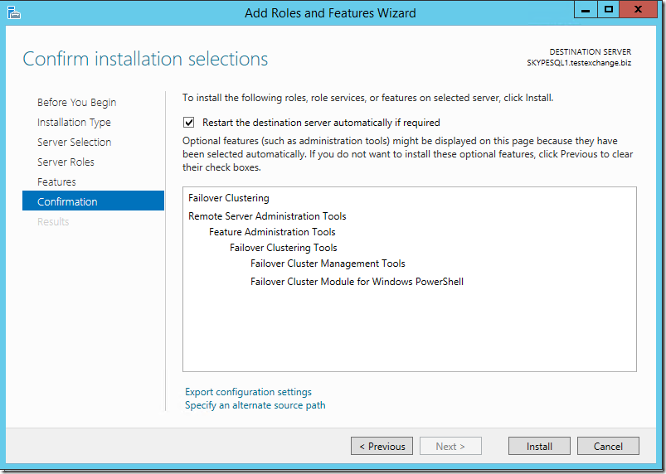The height and width of the screenshot is (474, 666).
Task: Click the wizard icon in the title bar
Action: point(14,12)
